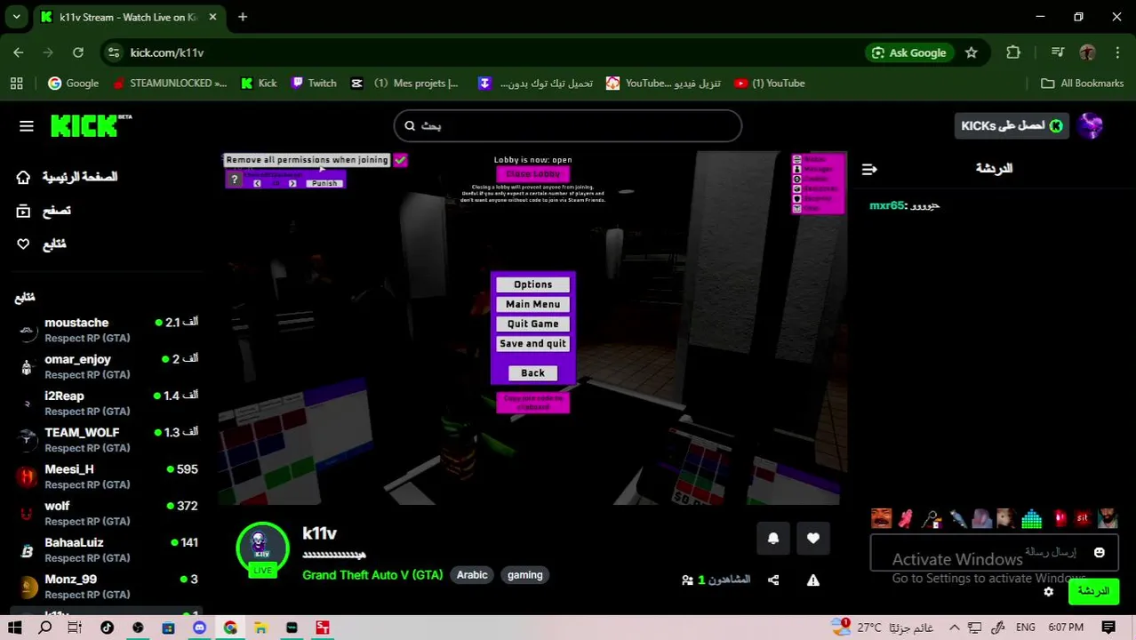Select the red 'sit' emote
This screenshot has width=1136, height=640.
[1082, 518]
